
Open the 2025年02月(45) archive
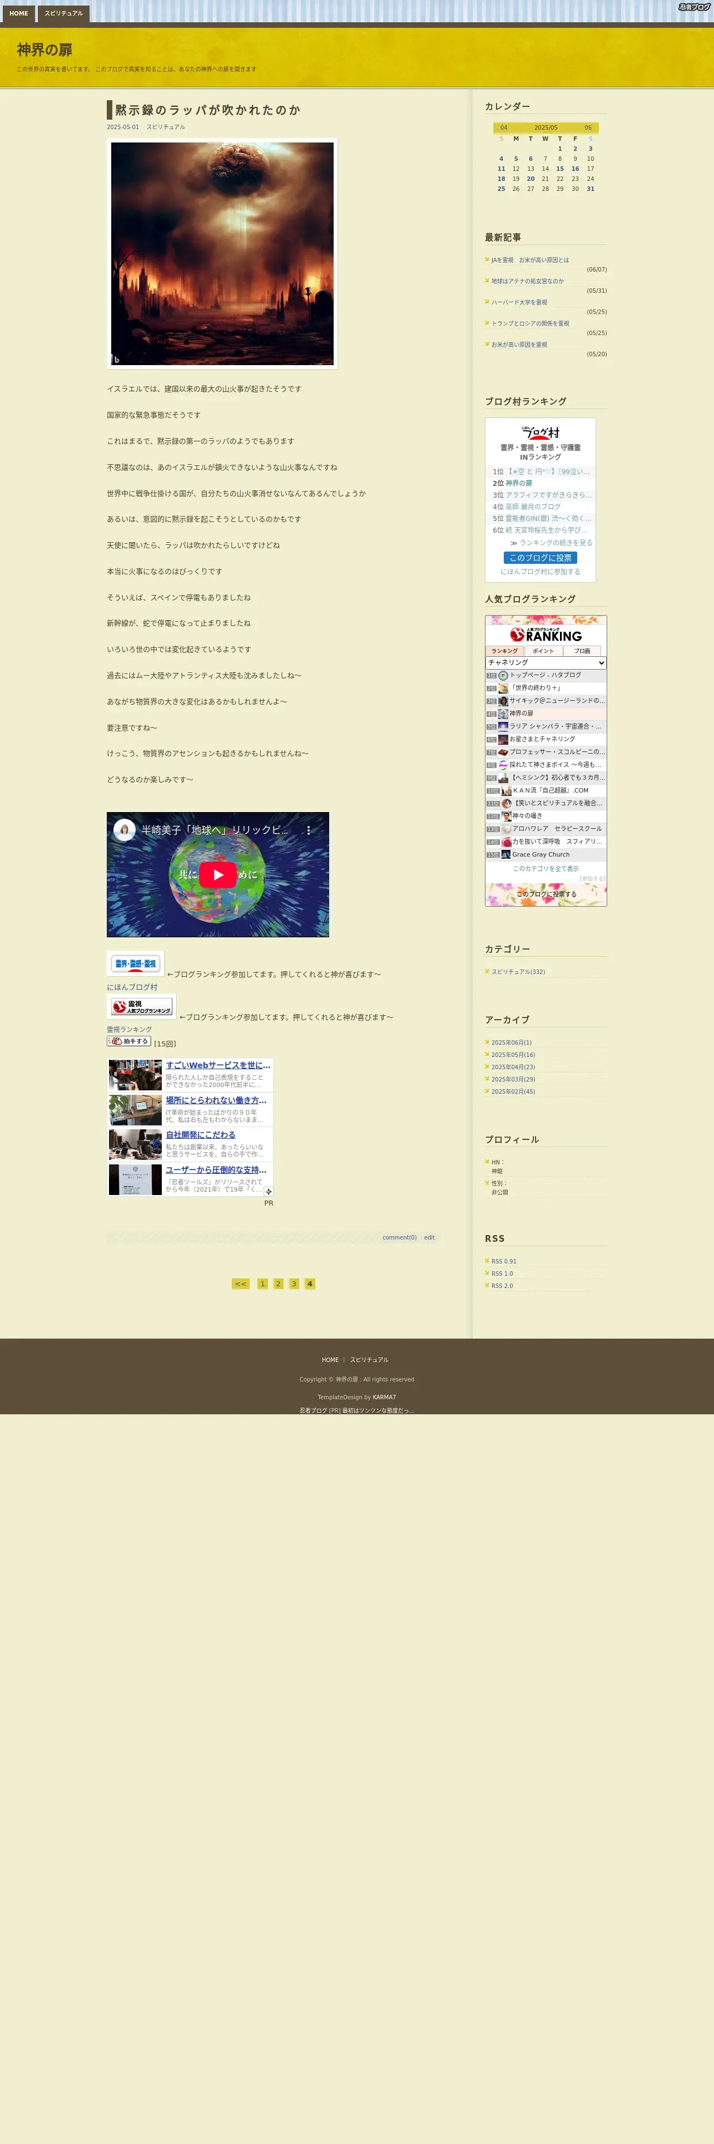click(x=513, y=1092)
